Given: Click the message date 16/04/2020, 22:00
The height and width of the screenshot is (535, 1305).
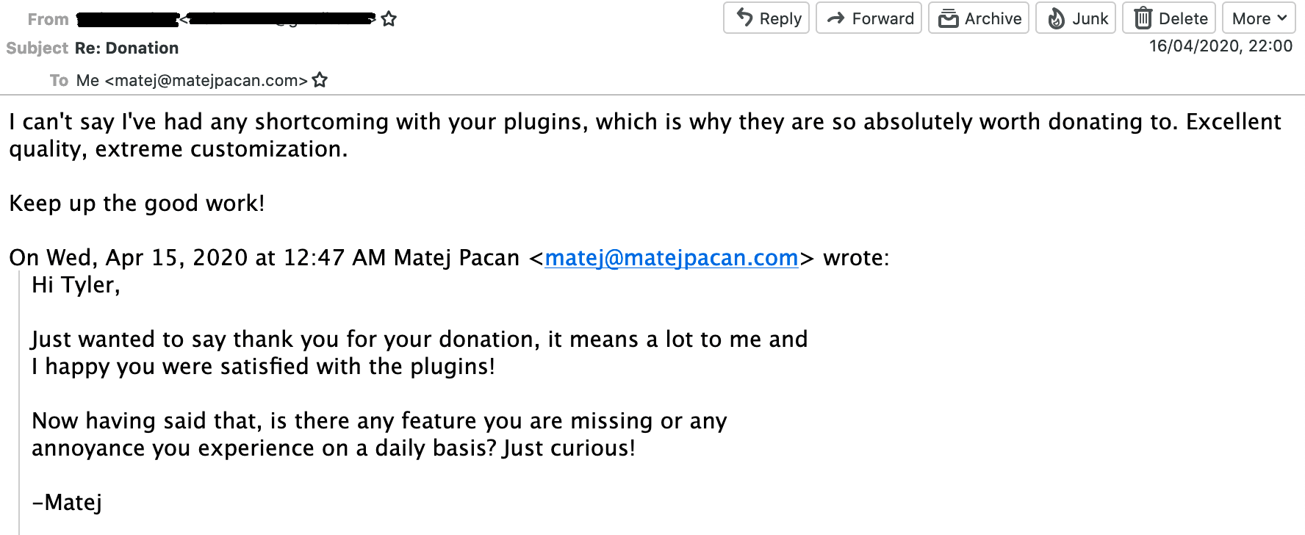Looking at the screenshot, I should (x=1220, y=46).
